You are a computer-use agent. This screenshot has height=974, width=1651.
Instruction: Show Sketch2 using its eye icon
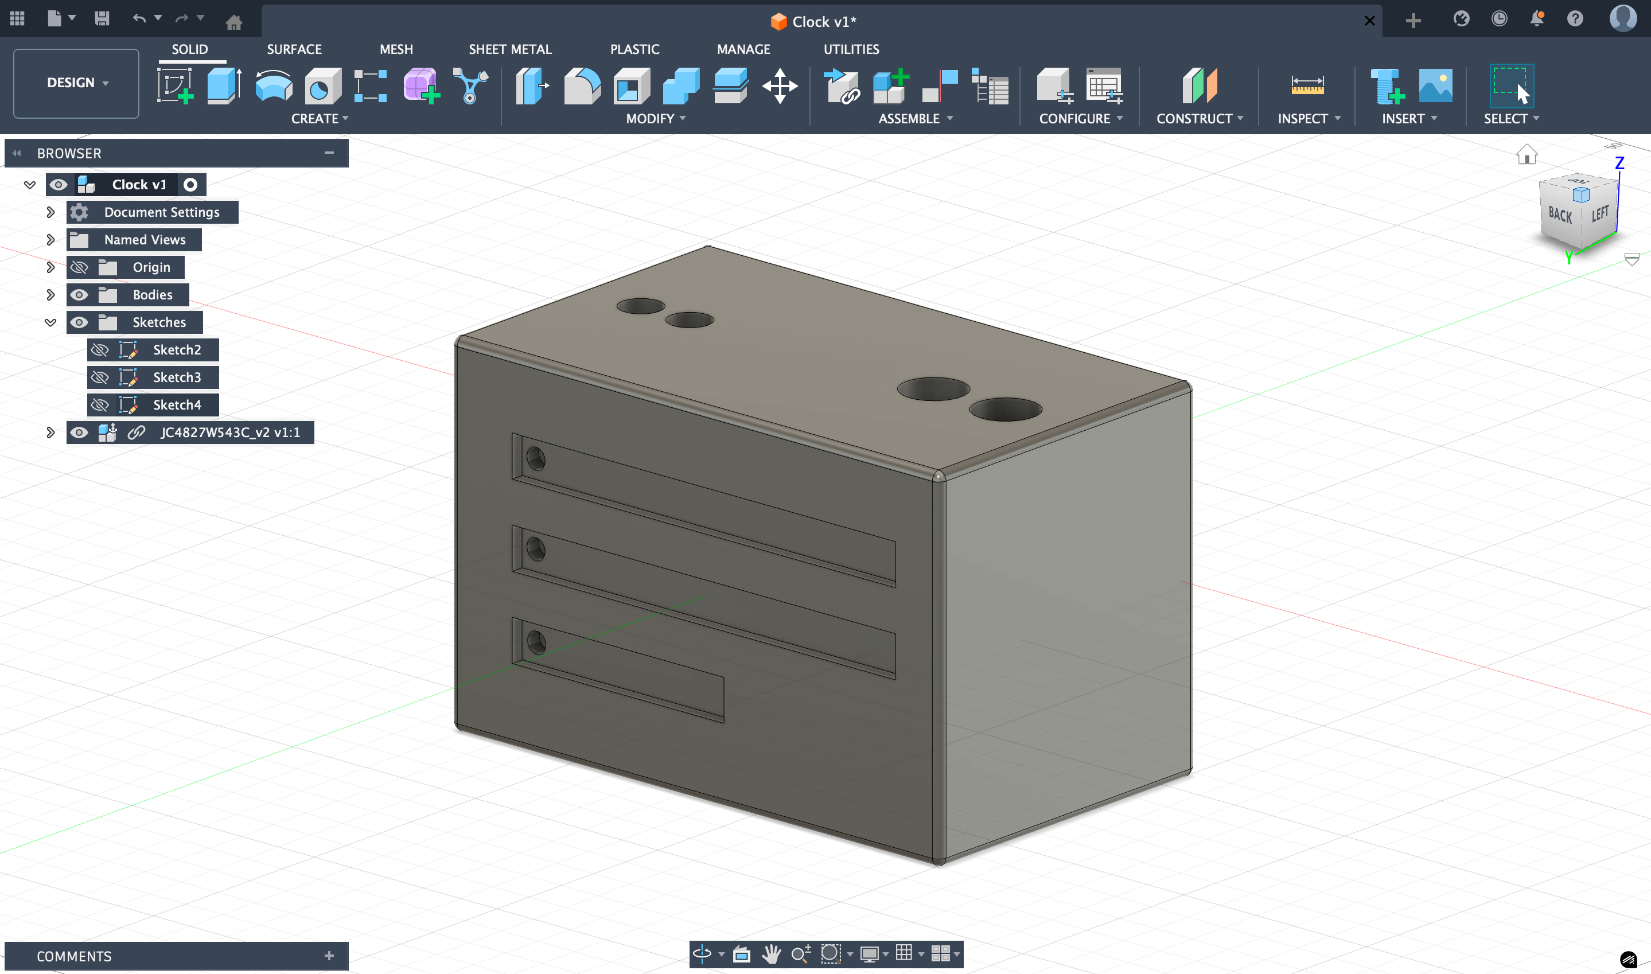point(100,350)
